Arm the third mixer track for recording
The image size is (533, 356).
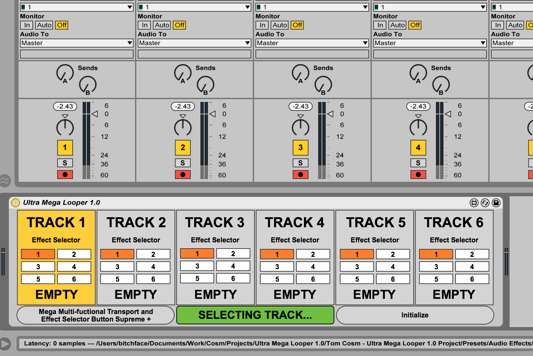(x=300, y=175)
